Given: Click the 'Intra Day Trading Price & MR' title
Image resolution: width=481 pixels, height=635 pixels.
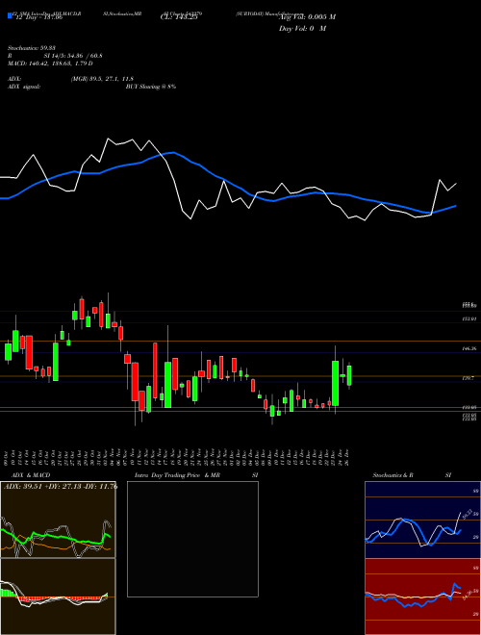Looking at the screenshot, I should pos(179,475).
